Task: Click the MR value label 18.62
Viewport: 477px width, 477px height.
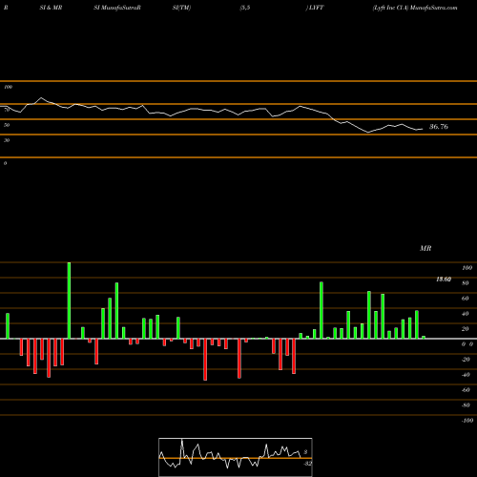Action: (444, 280)
